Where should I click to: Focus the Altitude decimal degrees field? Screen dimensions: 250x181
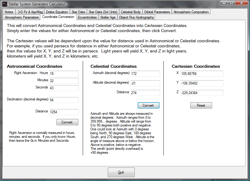point(145,83)
